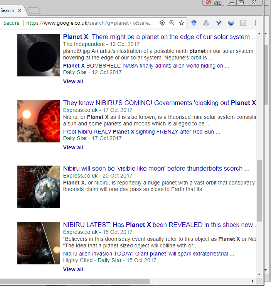
Task: Click 'View all' under the 12 Oct 2017 stories
Action: pos(73,81)
